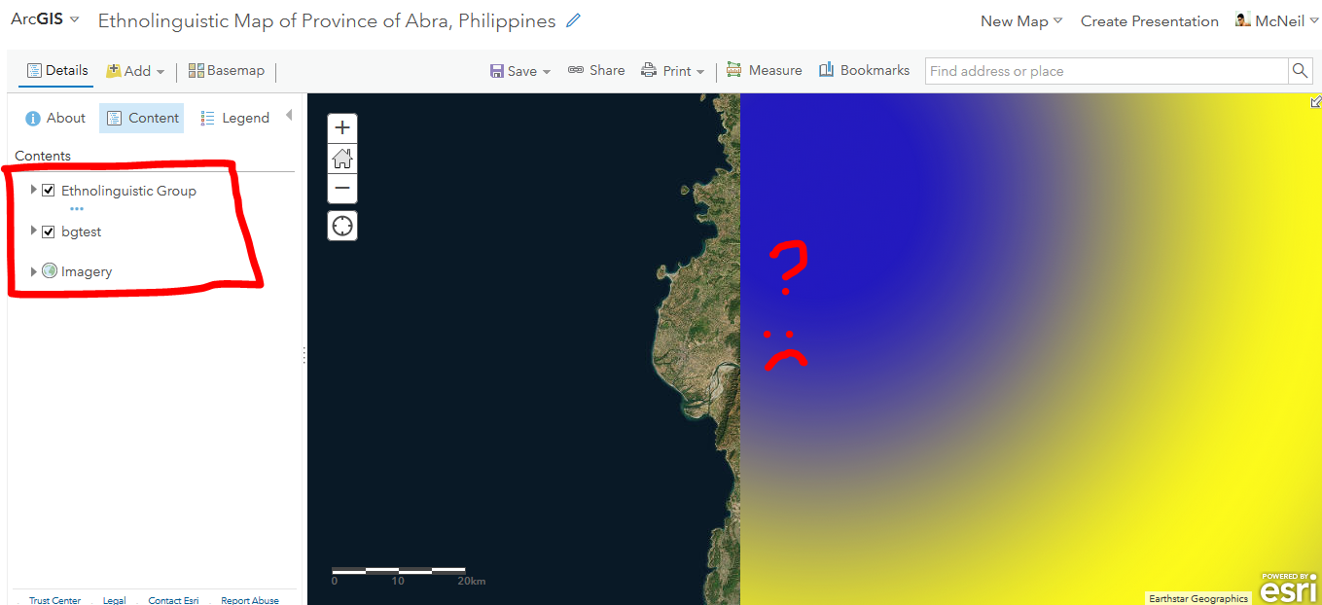This screenshot has height=605, width=1322.
Task: Open the Save dropdown menu
Action: tap(520, 71)
